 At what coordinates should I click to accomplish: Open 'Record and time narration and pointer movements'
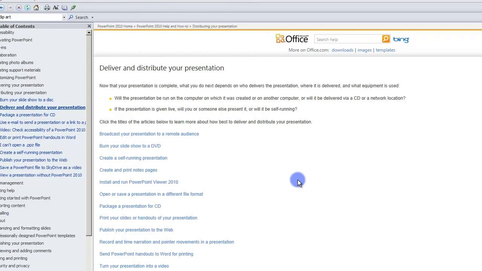pyautogui.click(x=166, y=242)
